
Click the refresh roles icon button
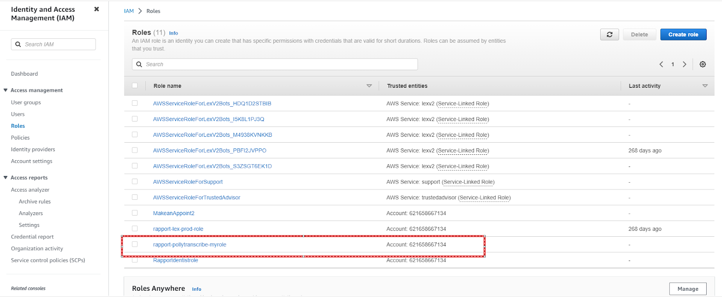click(x=609, y=35)
